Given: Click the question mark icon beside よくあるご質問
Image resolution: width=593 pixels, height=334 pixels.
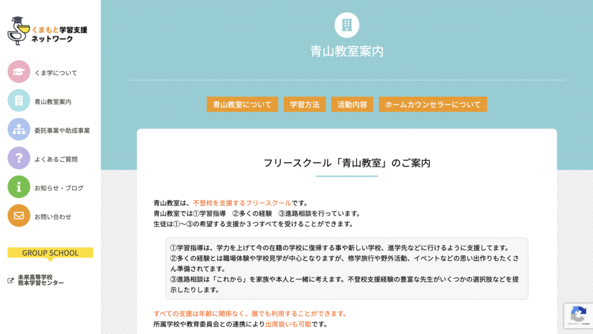Looking at the screenshot, I should (19, 157).
